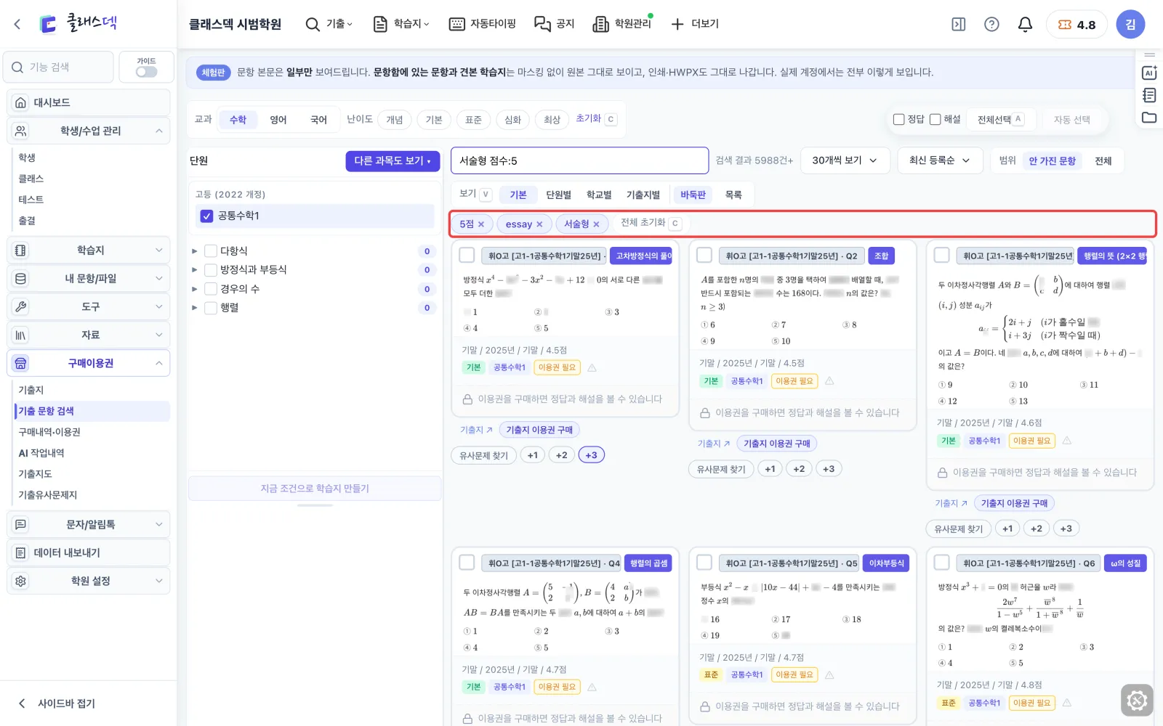The width and height of the screenshot is (1163, 726).
Task: Select the 심화 difficulty chip
Action: [x=512, y=120]
